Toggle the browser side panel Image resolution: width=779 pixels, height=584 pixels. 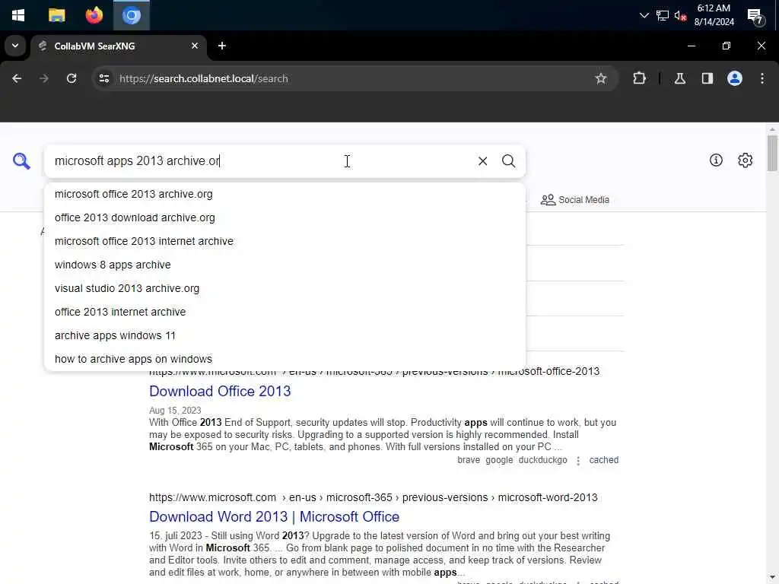click(x=707, y=78)
